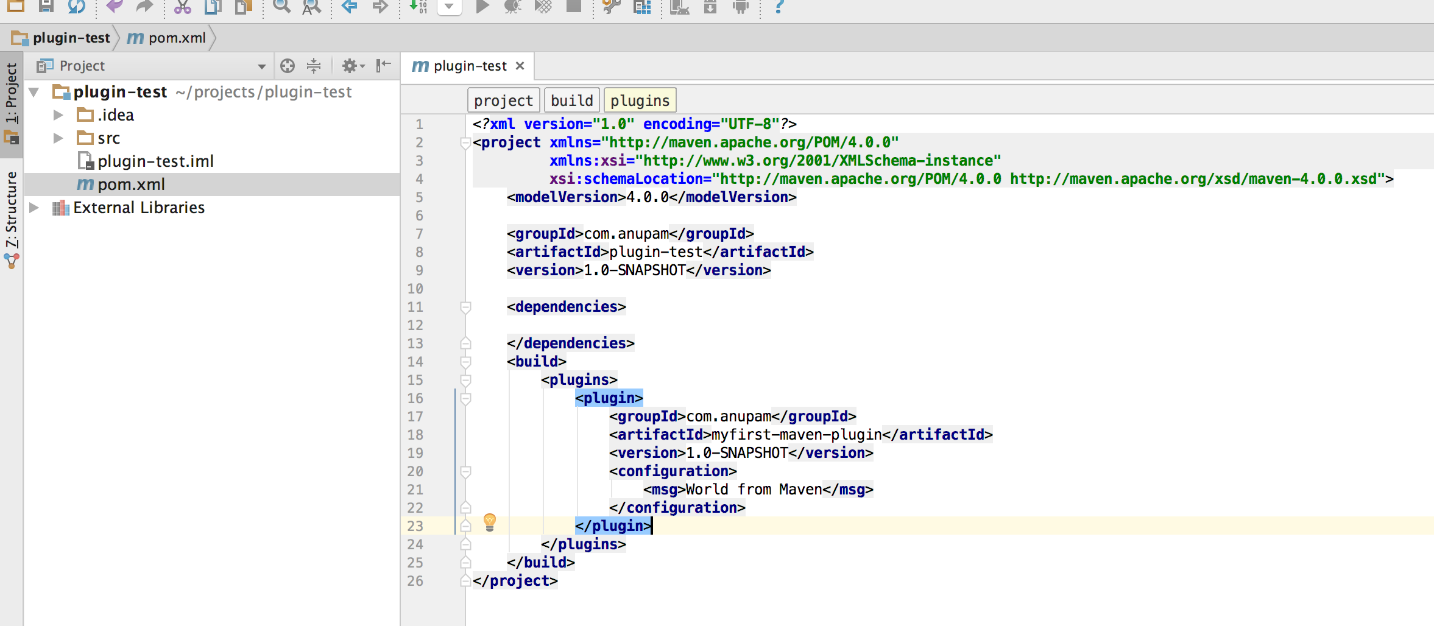Screen dimensions: 1434x626
Task: Select plugin-test.iml in project tree
Action: pyautogui.click(x=155, y=161)
